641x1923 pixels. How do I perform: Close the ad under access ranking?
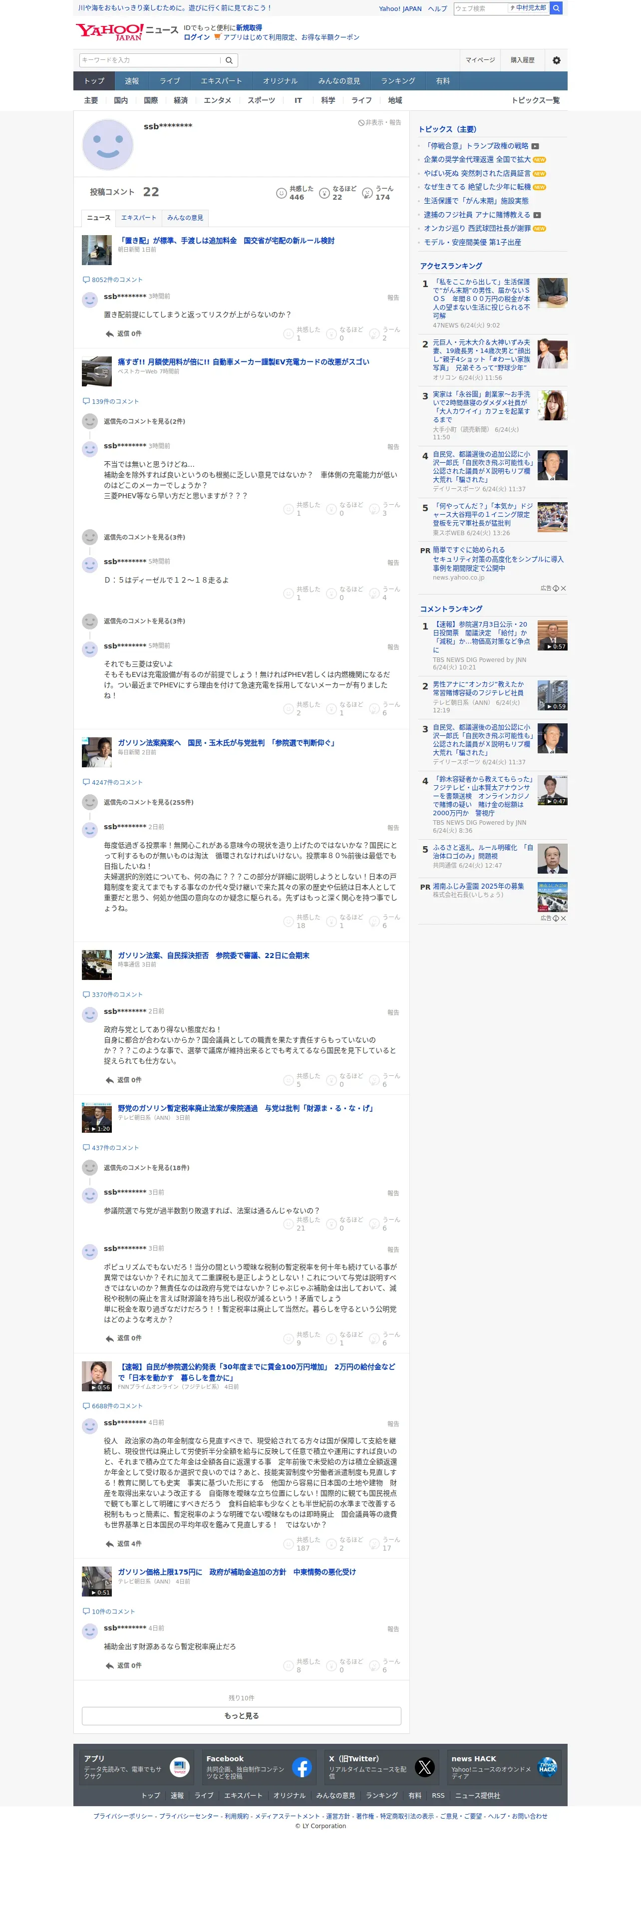[x=564, y=588]
